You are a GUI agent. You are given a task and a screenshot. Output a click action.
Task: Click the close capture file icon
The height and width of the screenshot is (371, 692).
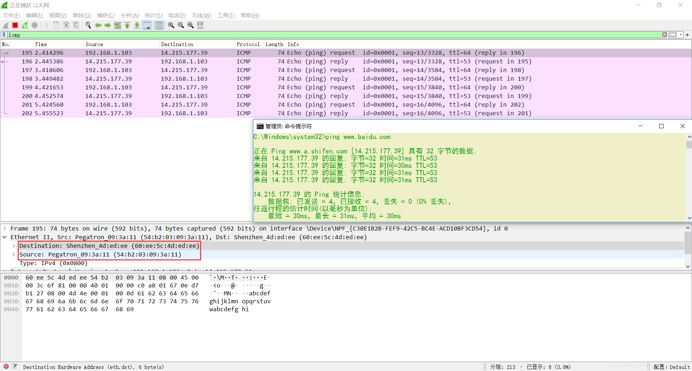click(66, 25)
